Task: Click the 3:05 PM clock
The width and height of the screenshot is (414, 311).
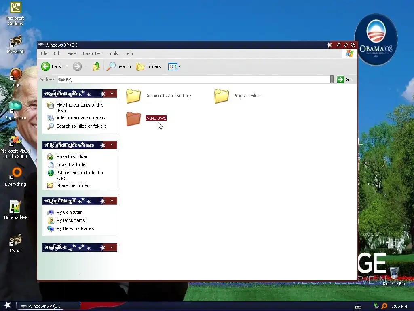Action: coord(399,306)
